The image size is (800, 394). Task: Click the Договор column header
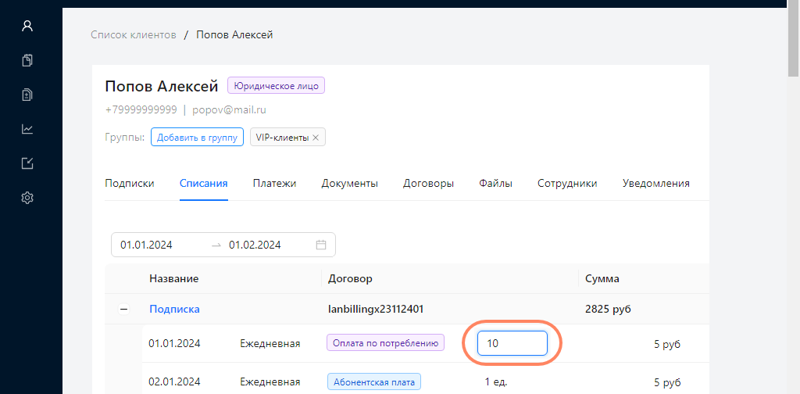pos(351,278)
